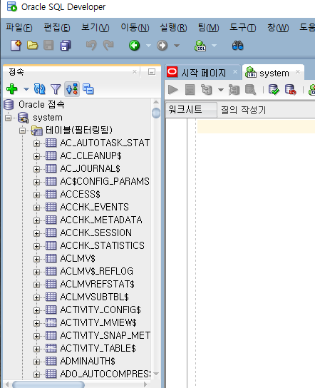This screenshot has width=315, height=388.
Task: Switch to the 시작 페이지 tab
Action: pyautogui.click(x=204, y=73)
